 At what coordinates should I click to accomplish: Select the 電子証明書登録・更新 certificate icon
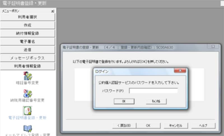coord(27,111)
